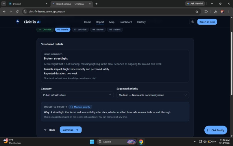Go to the Dashboard page

tap(126, 22)
